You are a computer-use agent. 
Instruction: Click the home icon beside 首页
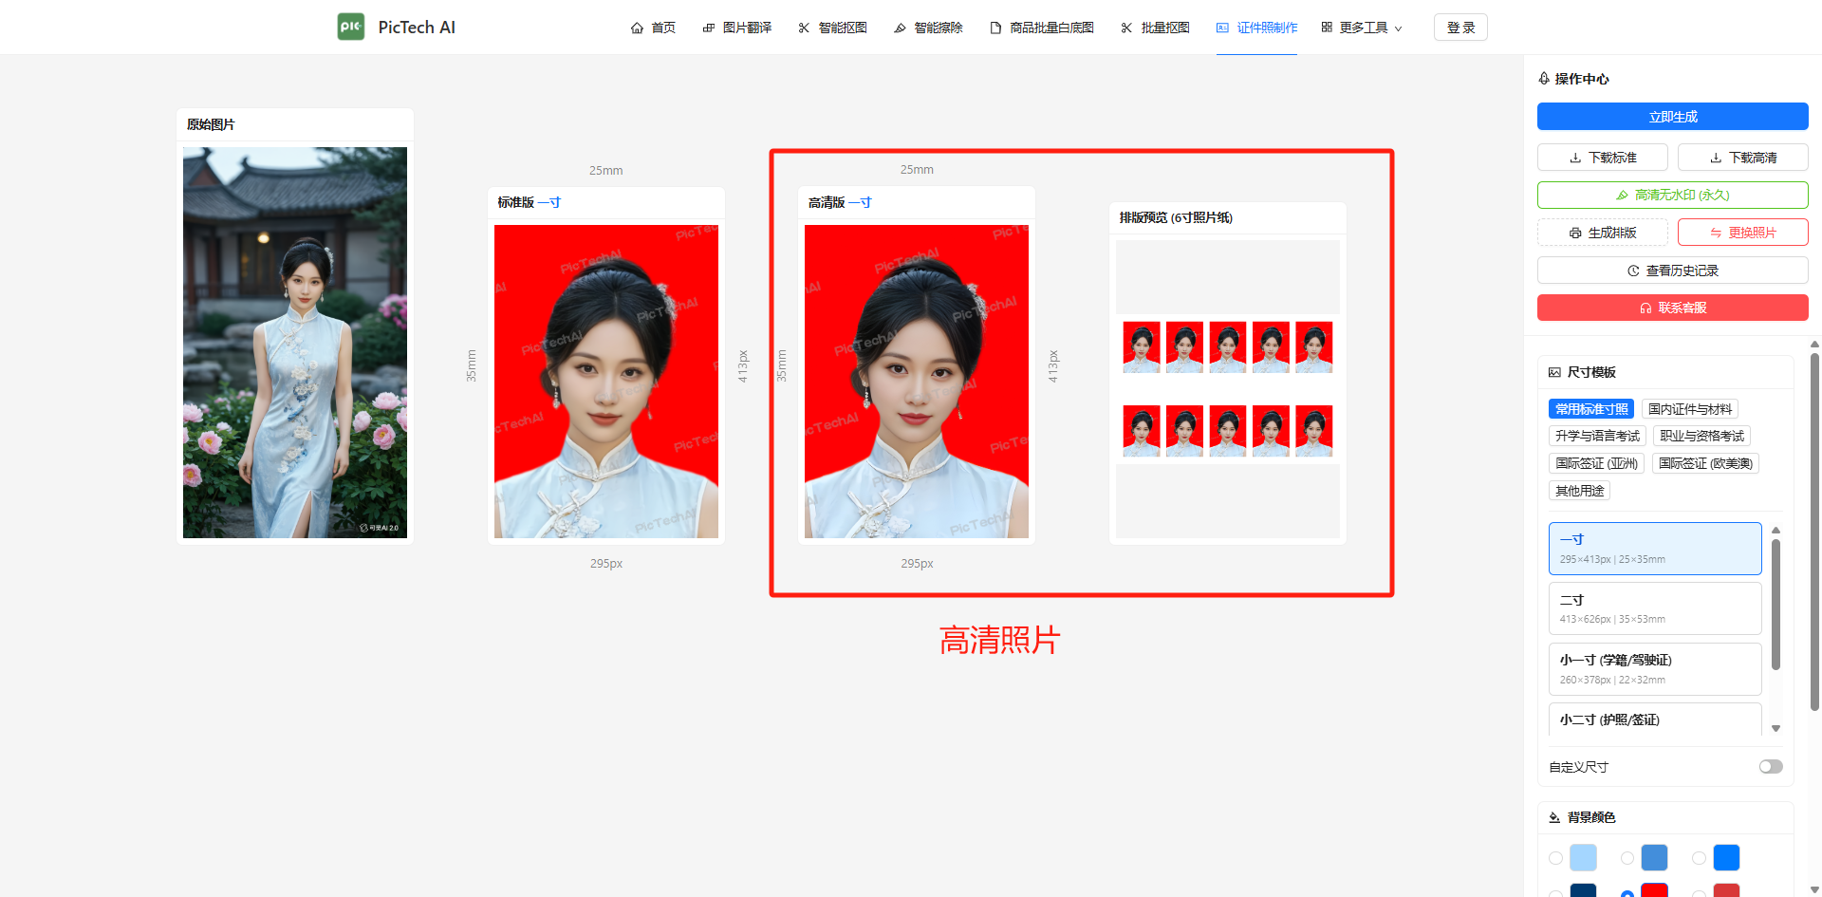coord(637,28)
